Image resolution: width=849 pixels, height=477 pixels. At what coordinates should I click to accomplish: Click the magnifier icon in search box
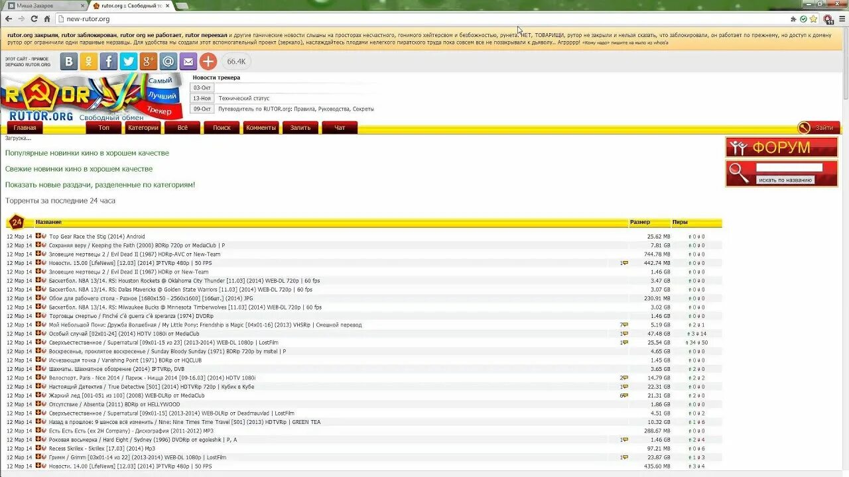click(738, 173)
